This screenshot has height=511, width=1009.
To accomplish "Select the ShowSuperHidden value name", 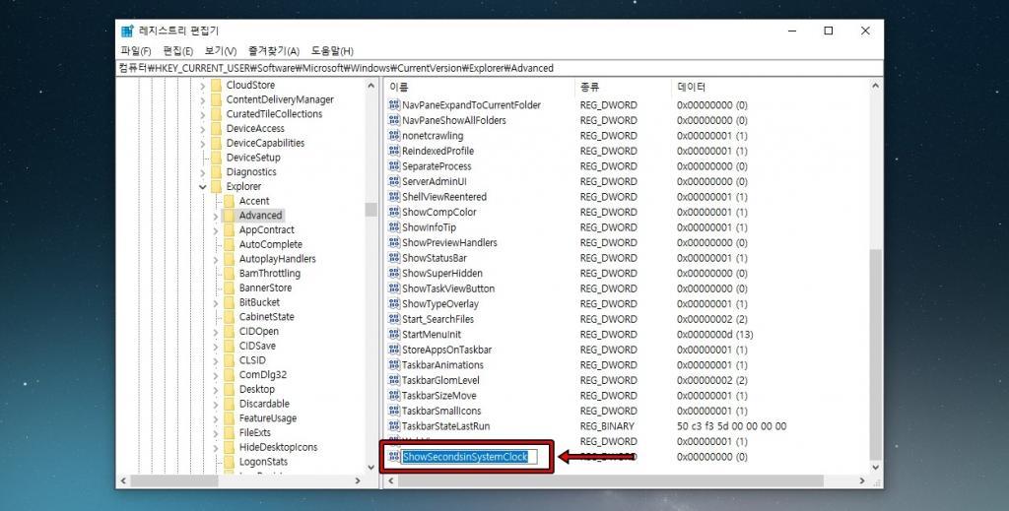I will click(x=442, y=273).
